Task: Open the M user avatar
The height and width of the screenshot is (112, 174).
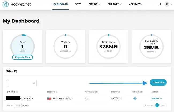Action: 167,4
